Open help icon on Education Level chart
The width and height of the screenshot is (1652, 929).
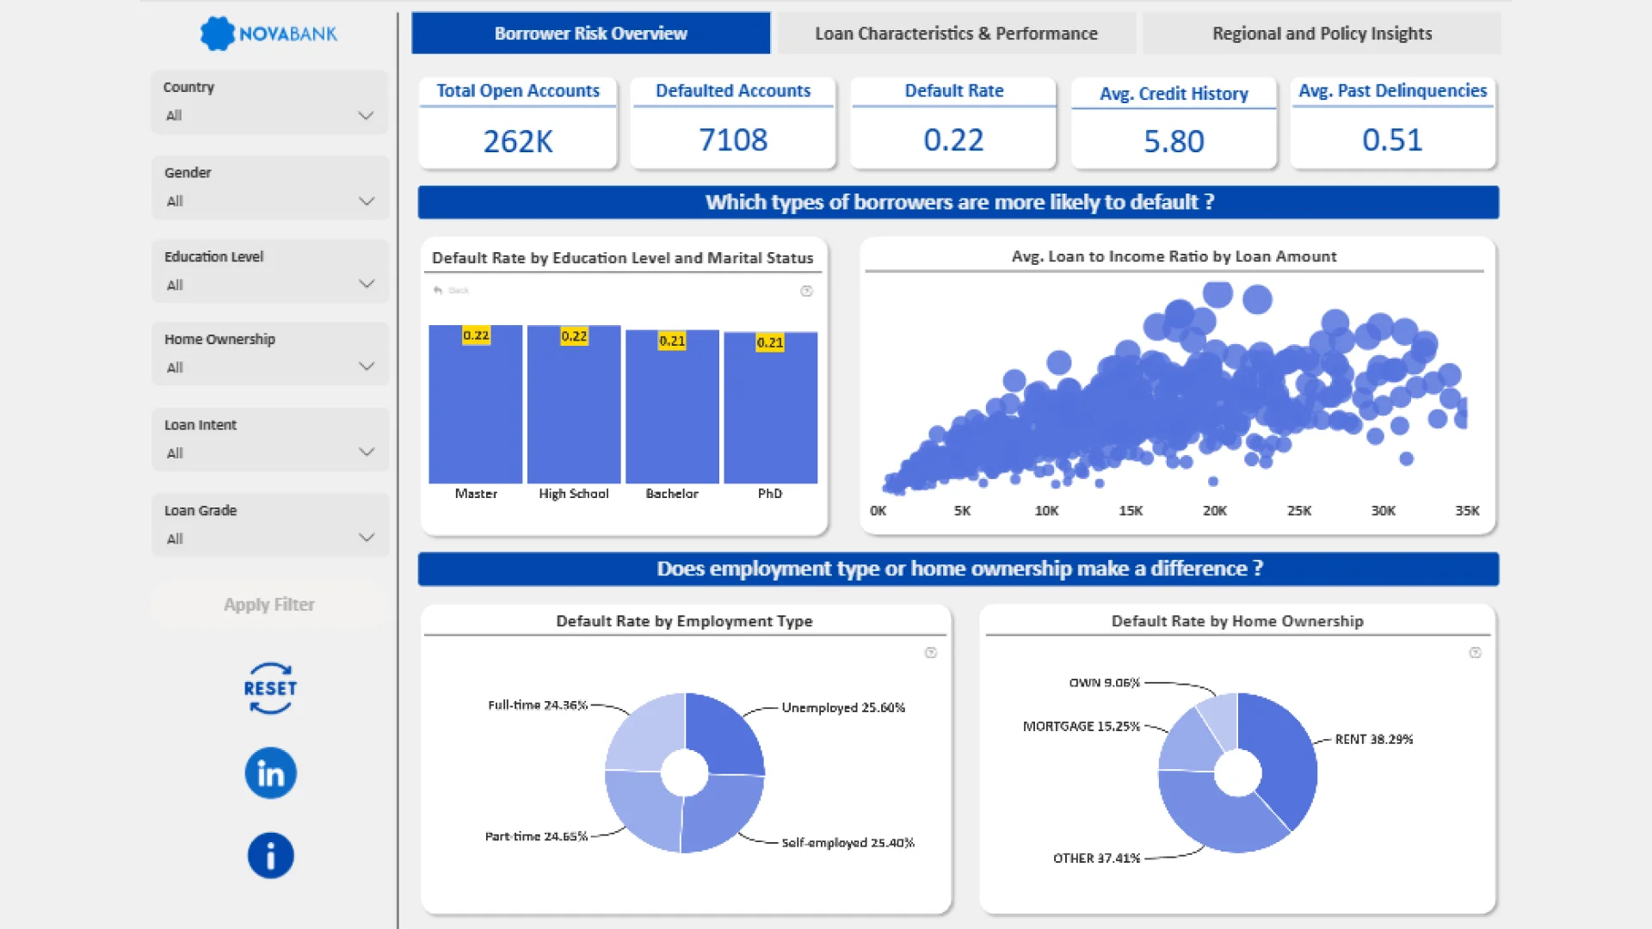[806, 291]
